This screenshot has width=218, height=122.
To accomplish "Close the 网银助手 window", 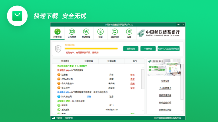I will coord(183,24).
